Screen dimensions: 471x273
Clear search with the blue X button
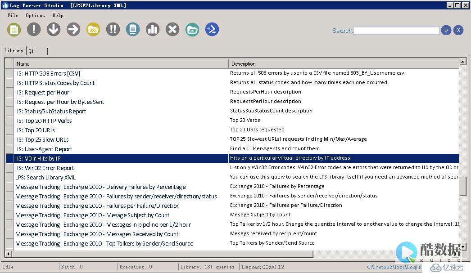point(458,30)
